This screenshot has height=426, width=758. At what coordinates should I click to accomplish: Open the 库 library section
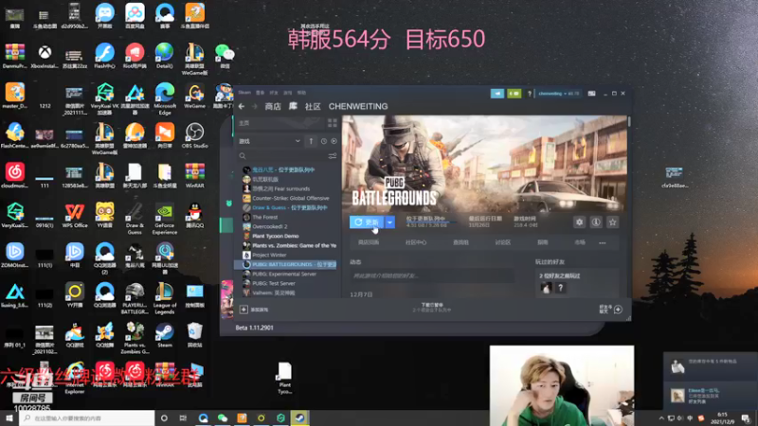click(293, 106)
